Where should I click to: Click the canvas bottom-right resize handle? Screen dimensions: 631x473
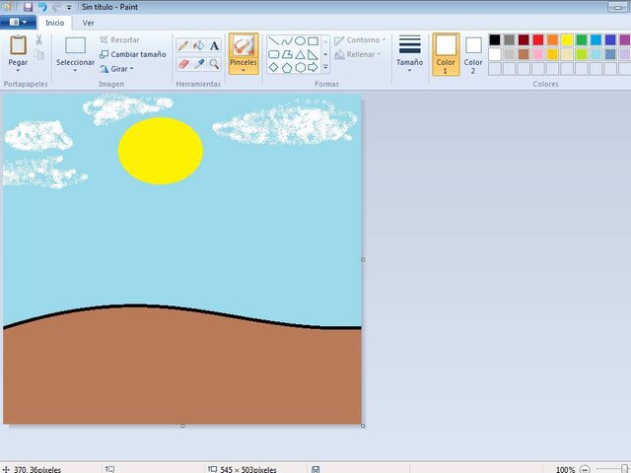click(x=363, y=426)
